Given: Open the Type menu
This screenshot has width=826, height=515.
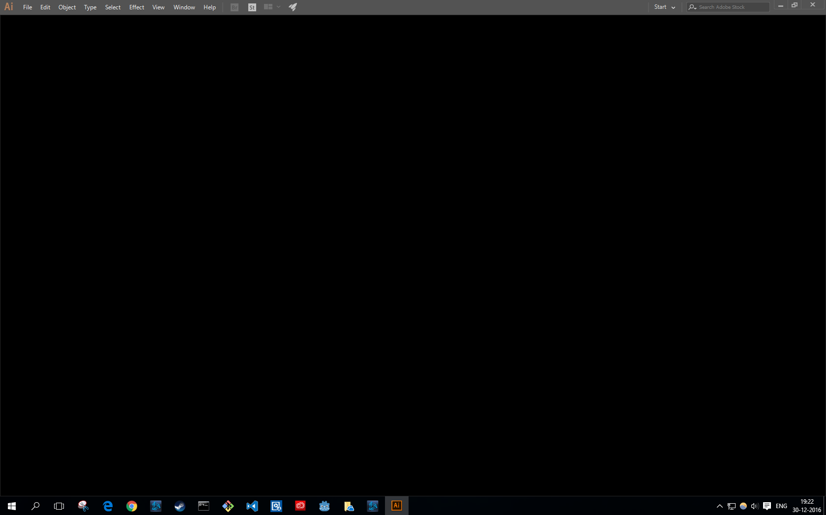Looking at the screenshot, I should 89,7.
